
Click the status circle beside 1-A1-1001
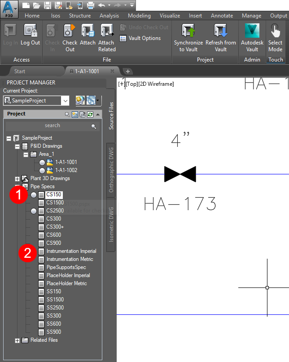pos(42,162)
